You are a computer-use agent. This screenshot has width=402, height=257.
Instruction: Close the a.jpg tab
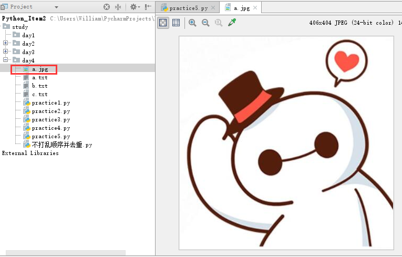click(255, 8)
